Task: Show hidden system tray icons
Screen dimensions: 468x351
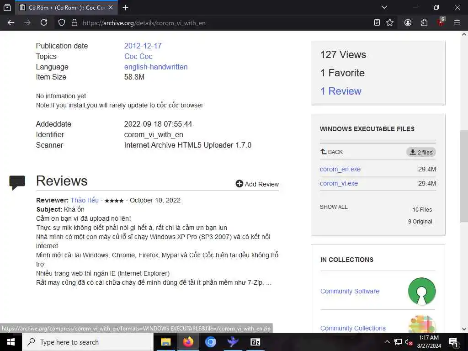Action: 387,342
